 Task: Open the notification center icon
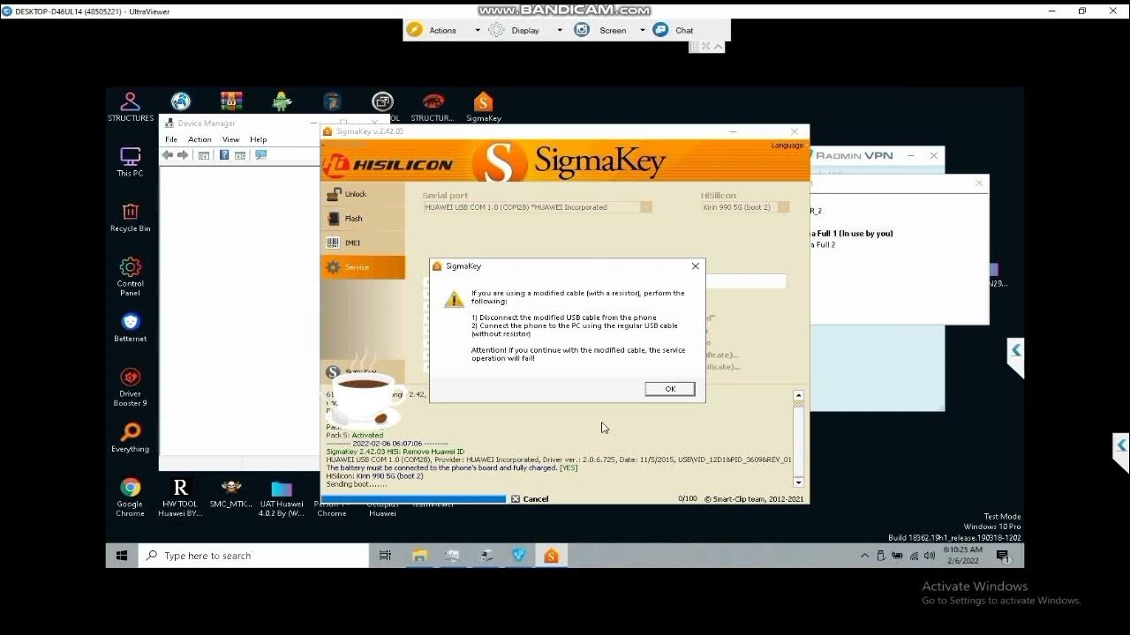[x=1003, y=556]
